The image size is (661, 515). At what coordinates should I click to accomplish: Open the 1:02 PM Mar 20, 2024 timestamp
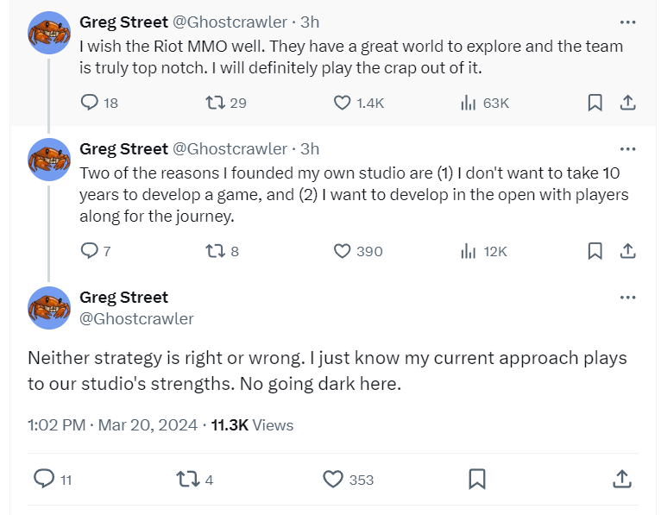[x=113, y=425]
